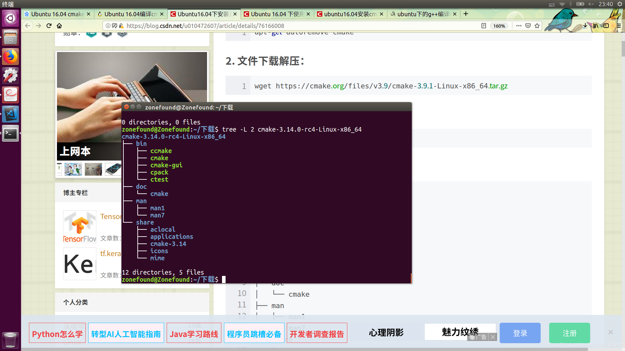Image resolution: width=625 pixels, height=351 pixels.
Task: Toggle the Firefox sidebar
Action: point(606,26)
